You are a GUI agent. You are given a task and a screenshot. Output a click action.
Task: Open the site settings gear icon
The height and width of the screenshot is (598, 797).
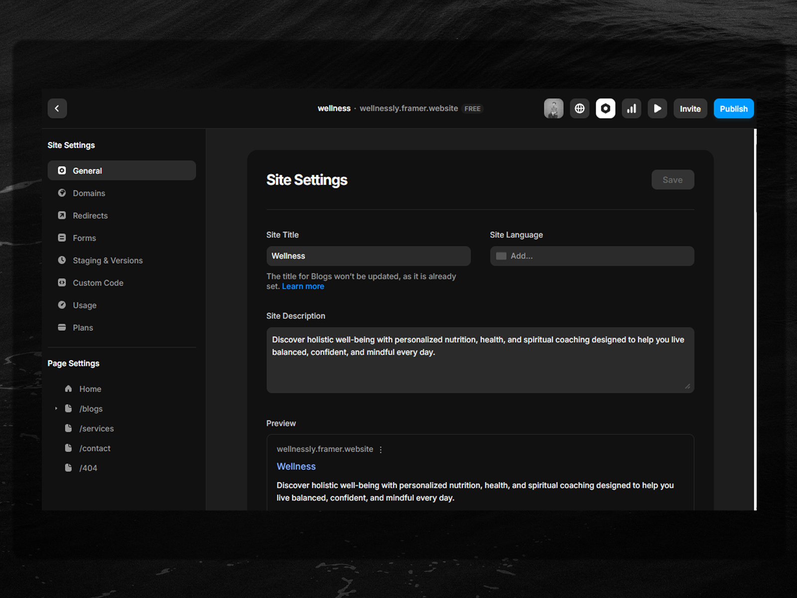pos(605,109)
